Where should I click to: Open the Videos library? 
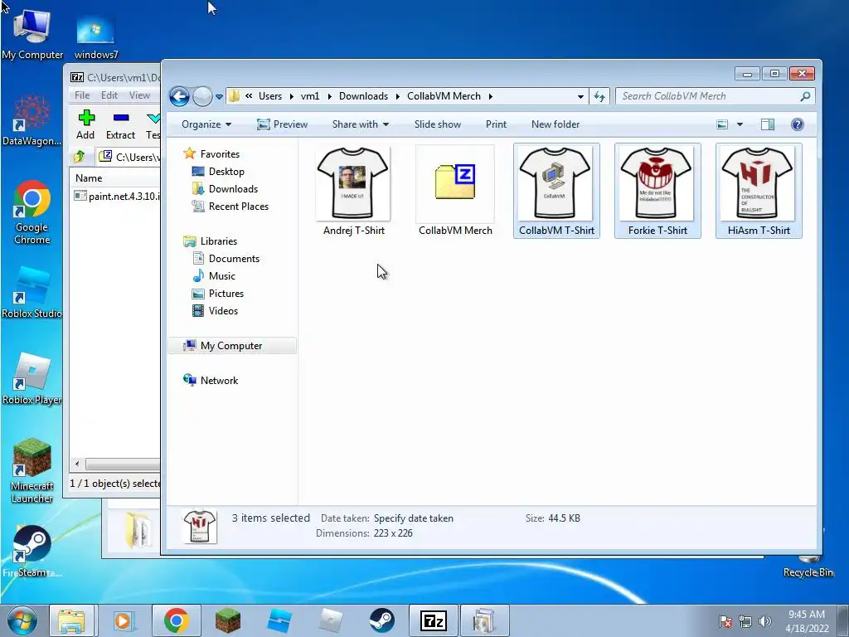(223, 311)
